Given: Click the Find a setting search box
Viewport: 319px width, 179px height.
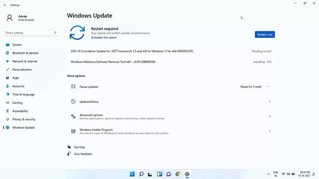Looking at the screenshot, I should [31, 33].
